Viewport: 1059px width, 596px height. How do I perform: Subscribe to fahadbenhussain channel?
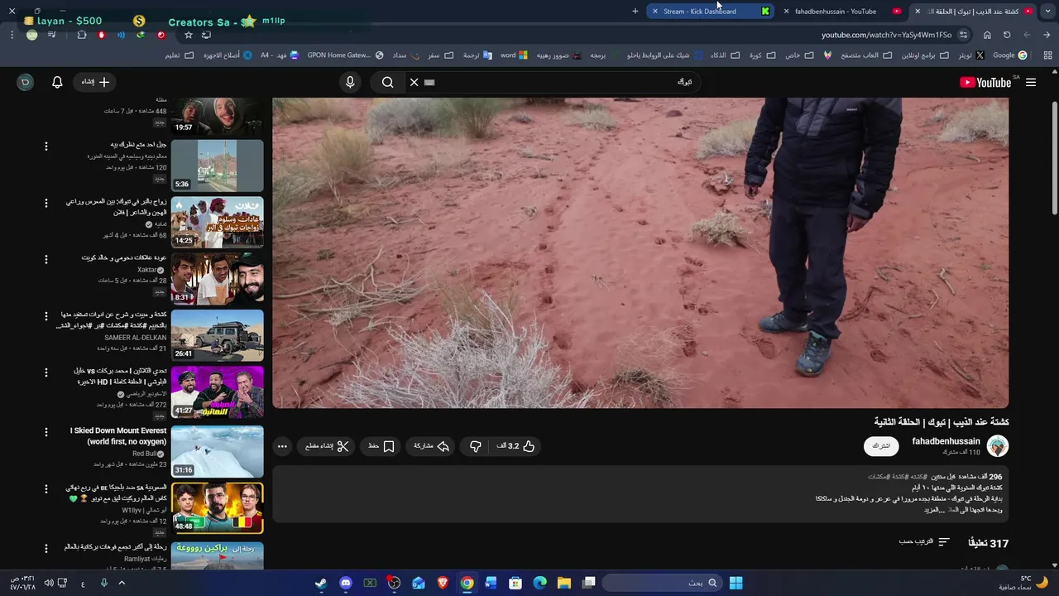(x=881, y=446)
